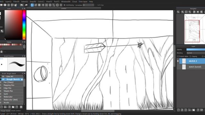
Task: Pop out the Brush panel
Action: (x=23, y=73)
